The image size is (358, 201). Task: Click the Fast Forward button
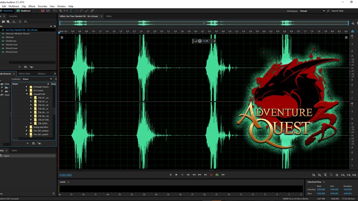200,175
